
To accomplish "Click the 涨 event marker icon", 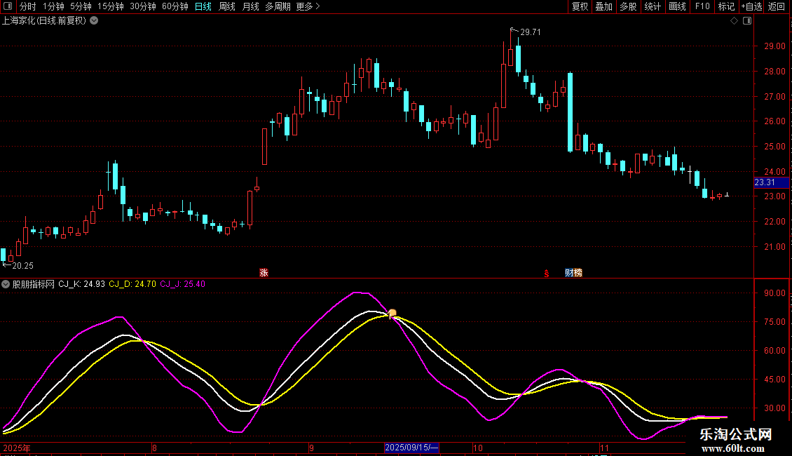I will 264,273.
